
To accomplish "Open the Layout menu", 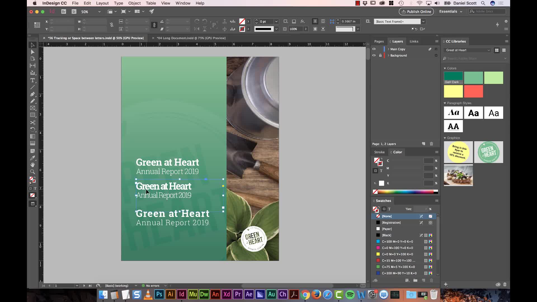I will (x=102, y=3).
